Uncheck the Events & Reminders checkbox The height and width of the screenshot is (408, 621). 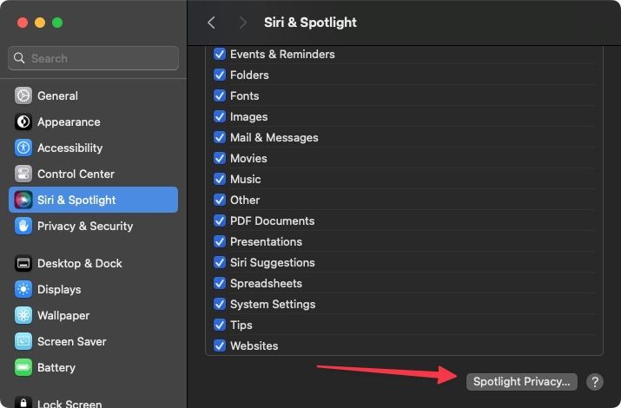tap(220, 55)
